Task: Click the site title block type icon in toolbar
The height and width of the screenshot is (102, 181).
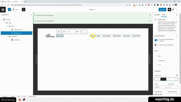Action: (x=64, y=32)
